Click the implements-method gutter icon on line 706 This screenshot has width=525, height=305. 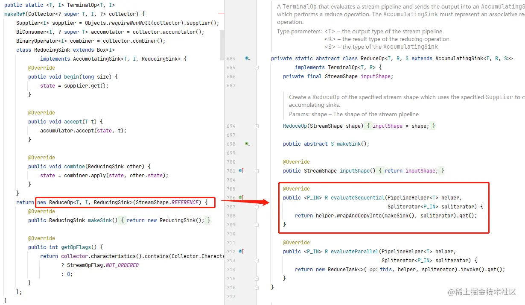[x=241, y=198]
